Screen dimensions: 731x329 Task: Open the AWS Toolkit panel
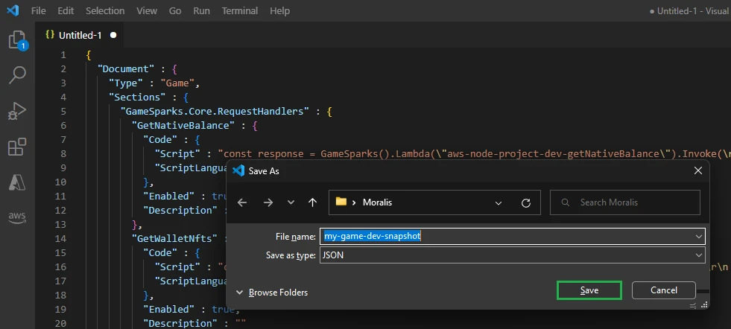tap(16, 217)
